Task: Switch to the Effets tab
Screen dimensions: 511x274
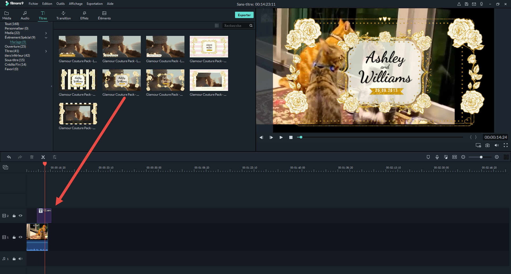Action: coord(84,15)
